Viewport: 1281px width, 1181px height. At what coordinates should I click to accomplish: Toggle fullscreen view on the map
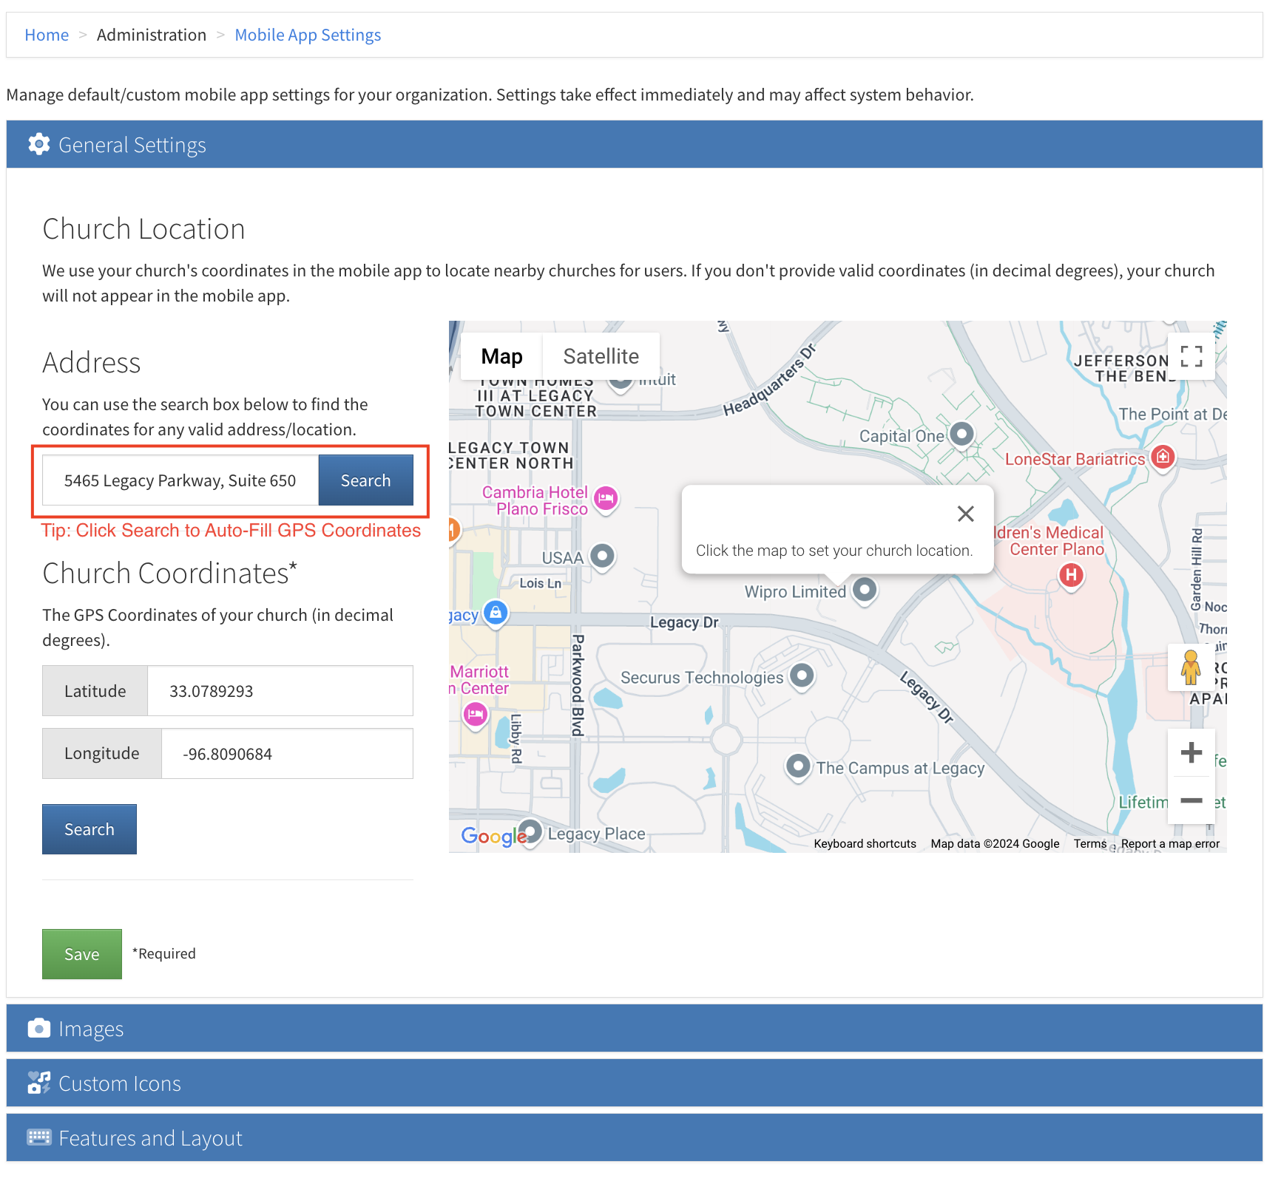point(1191,356)
